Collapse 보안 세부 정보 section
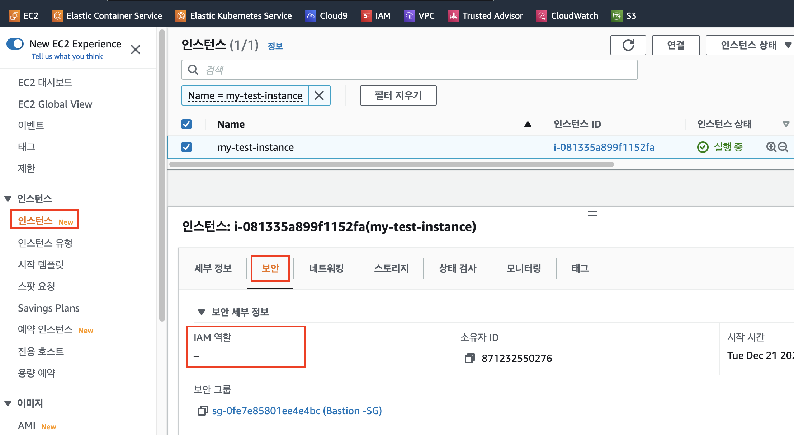 click(x=201, y=312)
